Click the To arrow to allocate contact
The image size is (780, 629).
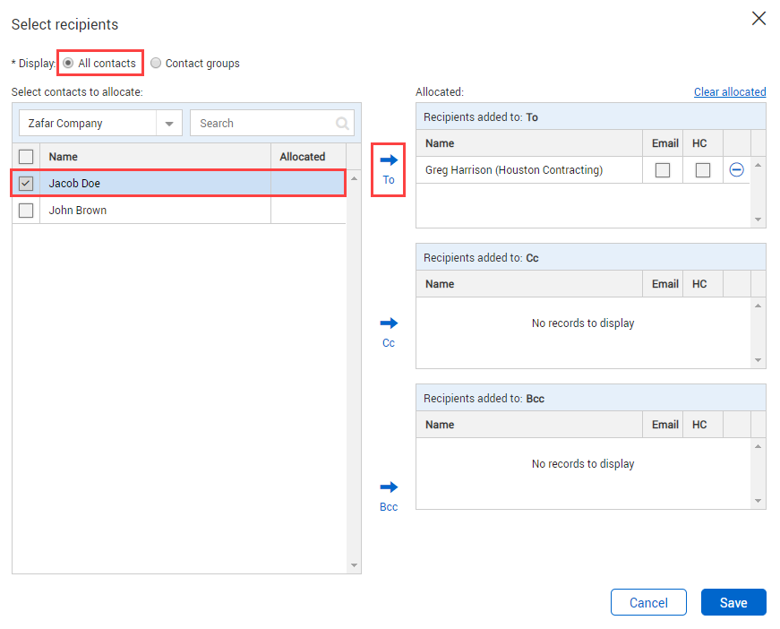[388, 160]
